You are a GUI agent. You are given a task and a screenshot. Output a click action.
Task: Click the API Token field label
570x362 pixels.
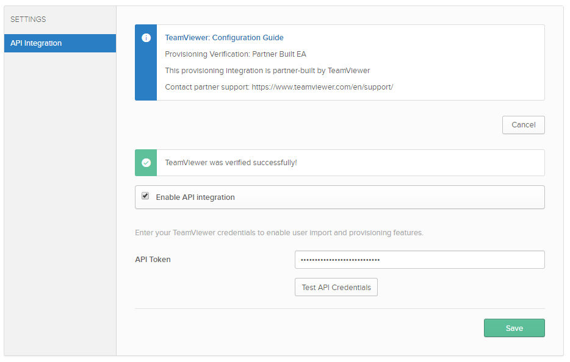[153, 260]
